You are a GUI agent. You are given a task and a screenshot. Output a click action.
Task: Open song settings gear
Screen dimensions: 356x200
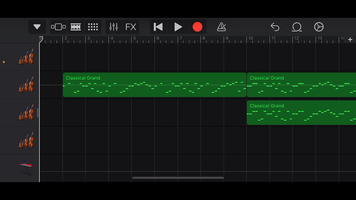pyautogui.click(x=319, y=27)
